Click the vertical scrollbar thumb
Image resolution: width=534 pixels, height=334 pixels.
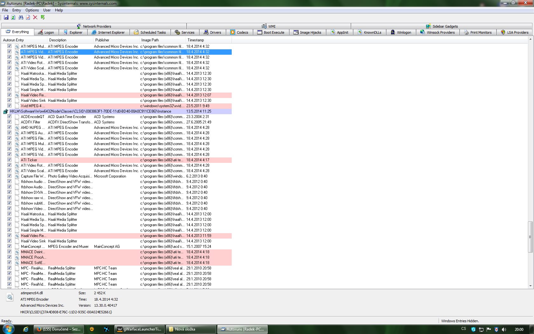(530, 237)
